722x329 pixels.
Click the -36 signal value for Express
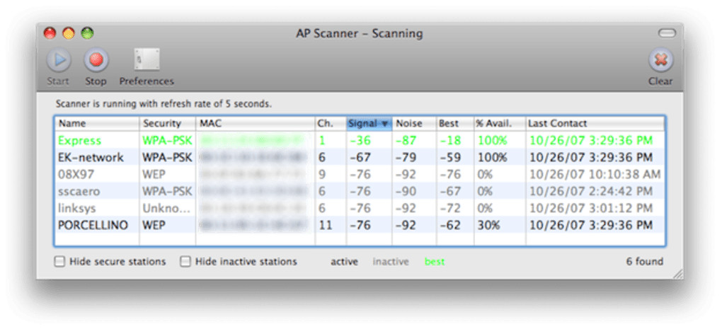[360, 140]
